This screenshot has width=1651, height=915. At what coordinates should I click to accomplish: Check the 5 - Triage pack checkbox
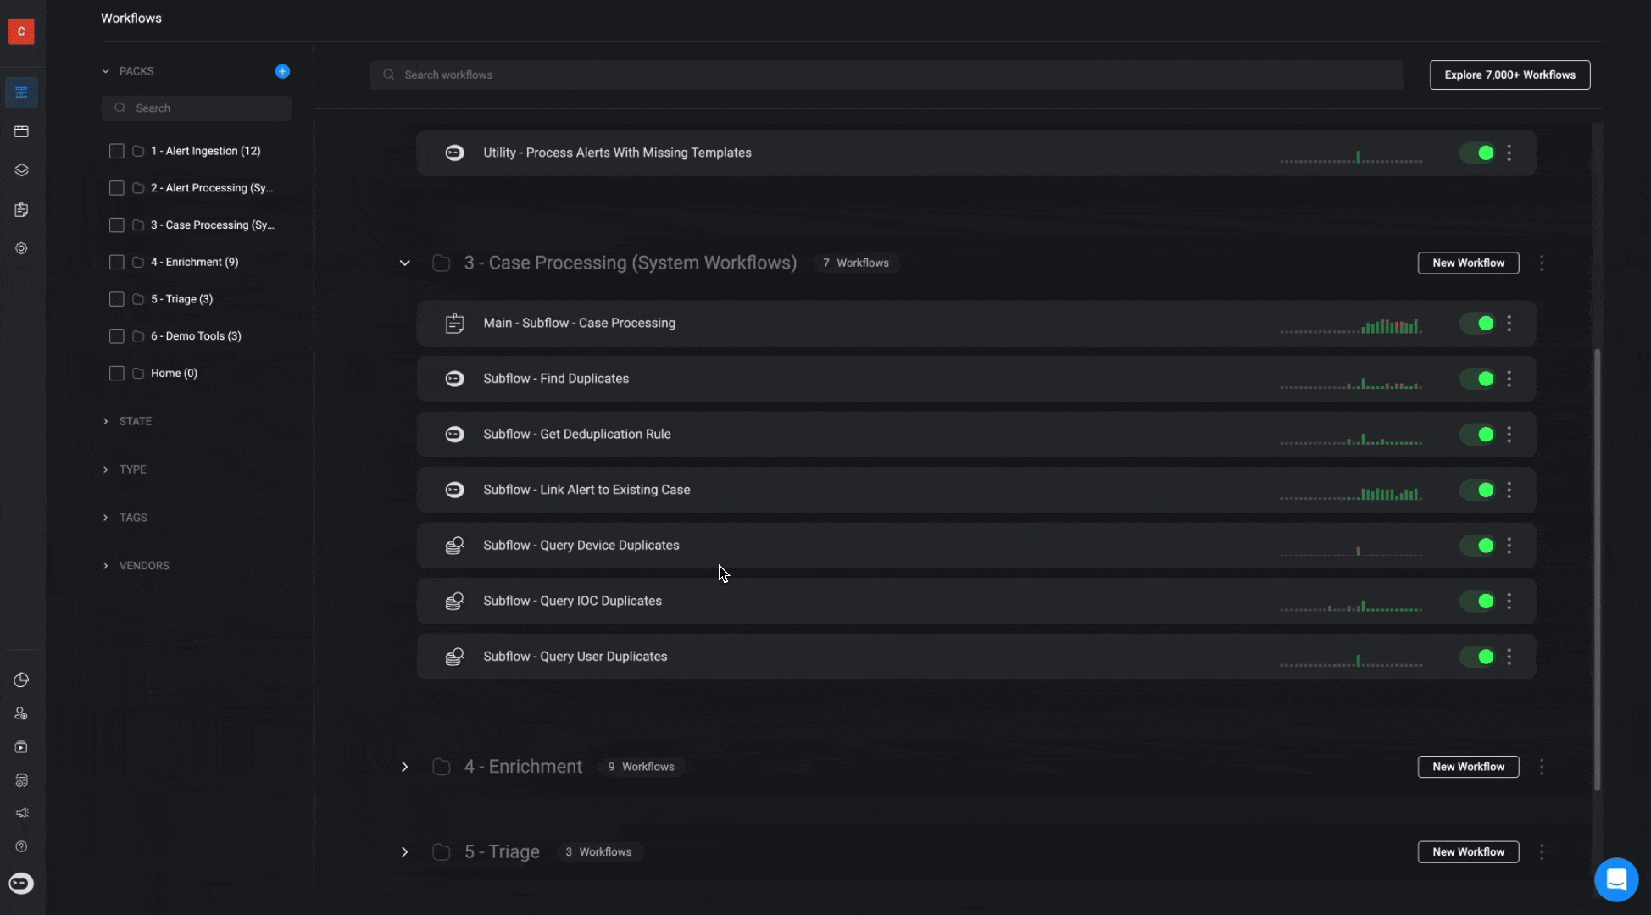pyautogui.click(x=117, y=299)
